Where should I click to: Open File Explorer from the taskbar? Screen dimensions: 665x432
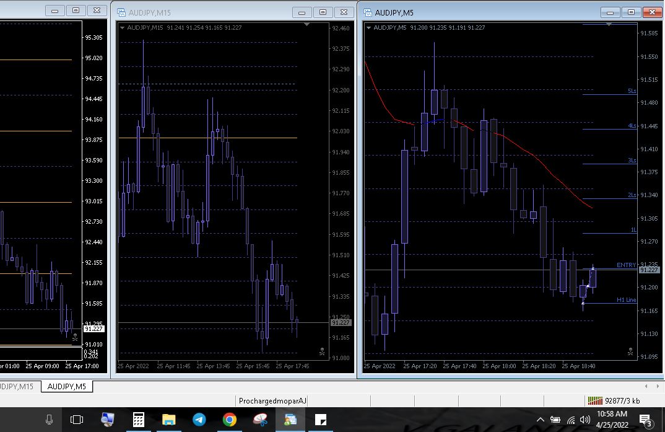(x=168, y=420)
